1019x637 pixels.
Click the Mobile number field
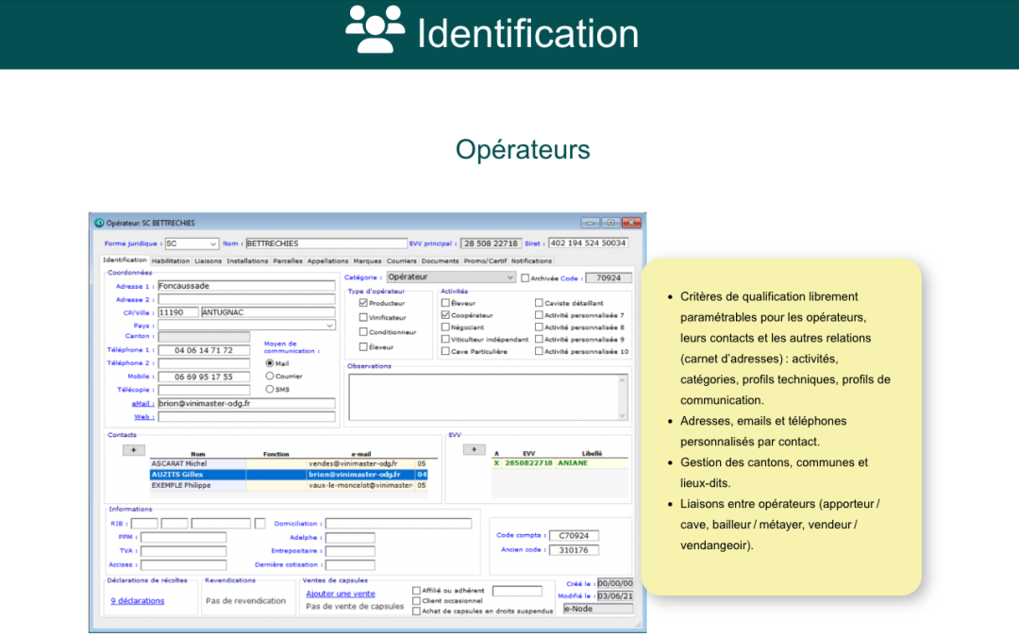click(x=204, y=377)
